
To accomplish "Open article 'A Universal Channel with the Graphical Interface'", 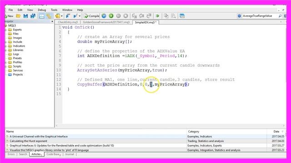I will [x=39, y=136].
